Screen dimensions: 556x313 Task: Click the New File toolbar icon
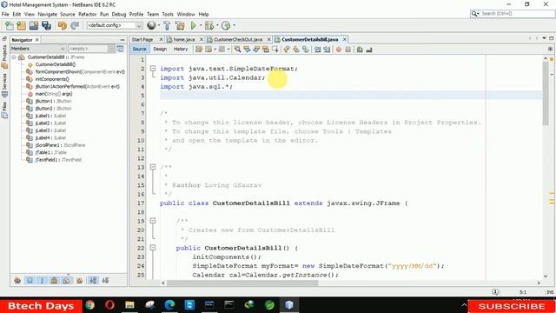10,25
